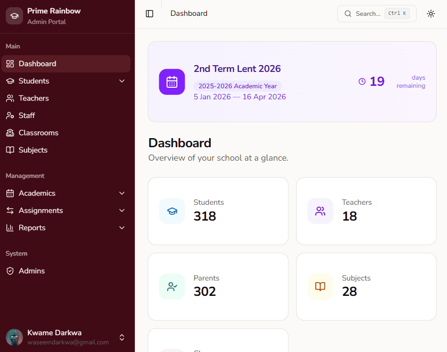This screenshot has height=352, width=447.
Task: Open the Assignments sidebar item
Action: point(41,211)
